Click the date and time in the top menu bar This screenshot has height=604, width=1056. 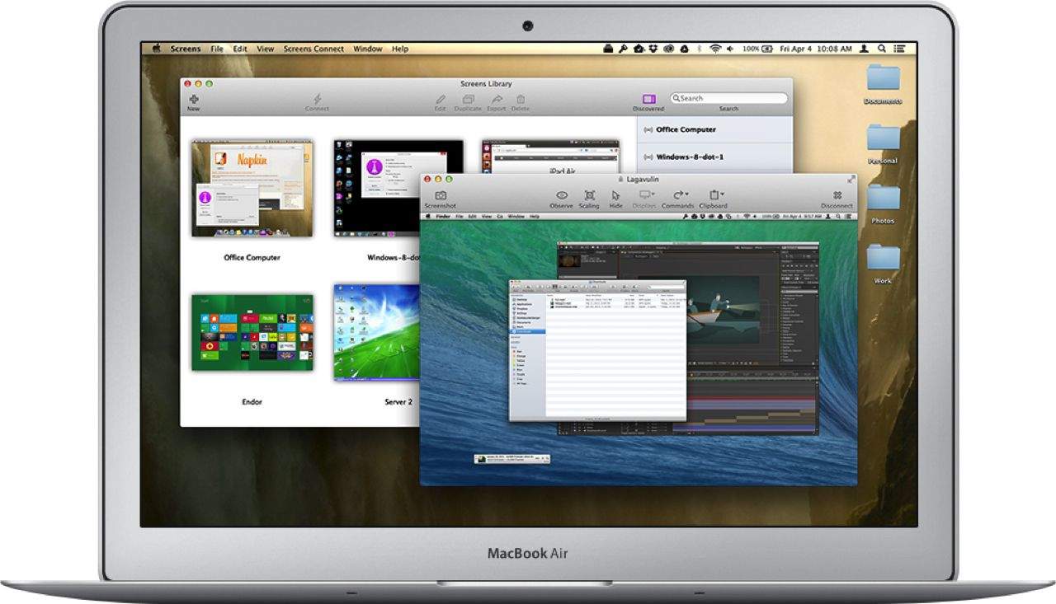(817, 49)
